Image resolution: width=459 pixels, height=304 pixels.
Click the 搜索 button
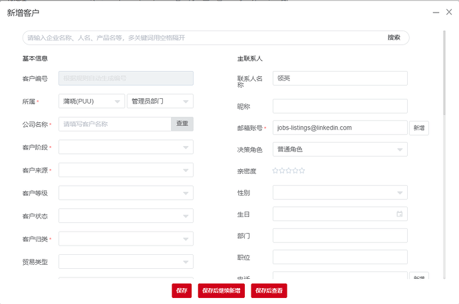tap(394, 38)
